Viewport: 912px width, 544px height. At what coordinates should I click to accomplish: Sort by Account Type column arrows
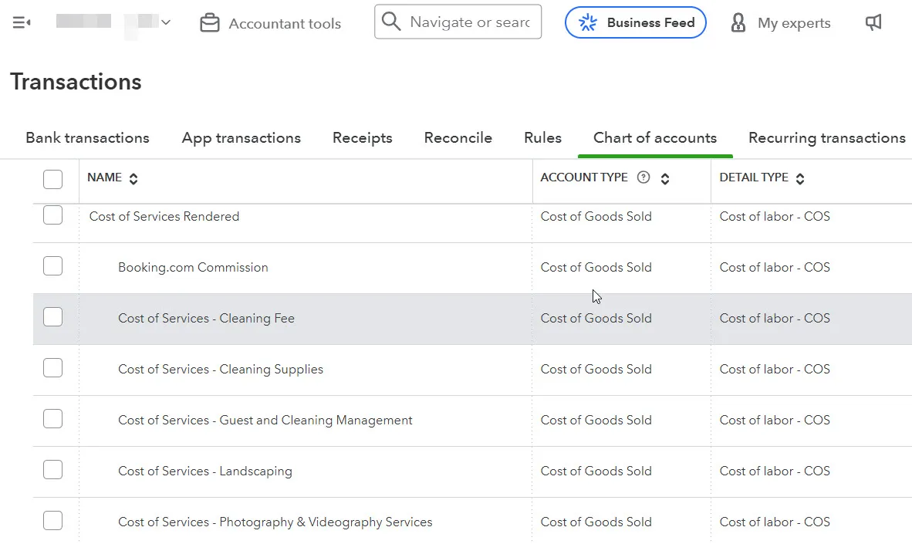[665, 179]
